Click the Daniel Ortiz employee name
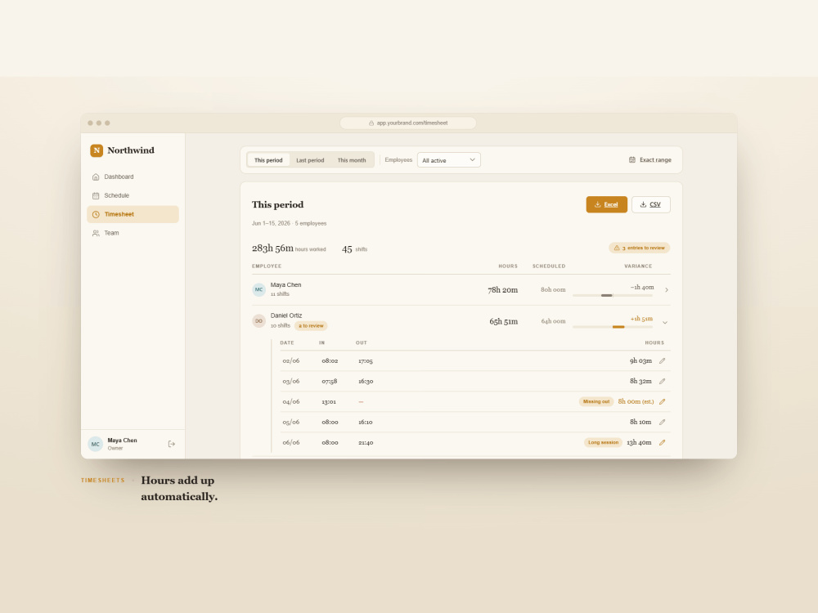The image size is (818, 613). point(285,315)
